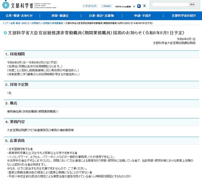This screenshot has height=182, width=202.
Task: Open the サイトマップ link
Action: [90, 6]
